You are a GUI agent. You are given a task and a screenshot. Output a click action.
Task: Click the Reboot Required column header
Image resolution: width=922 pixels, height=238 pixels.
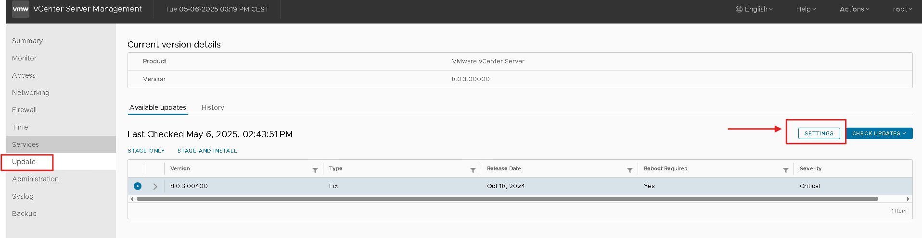click(666, 168)
